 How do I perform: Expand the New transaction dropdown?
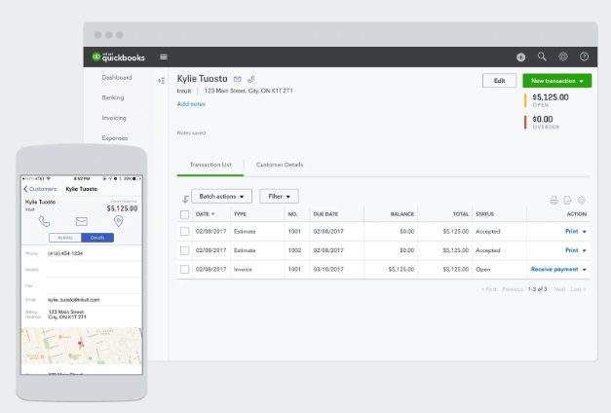tap(582, 81)
